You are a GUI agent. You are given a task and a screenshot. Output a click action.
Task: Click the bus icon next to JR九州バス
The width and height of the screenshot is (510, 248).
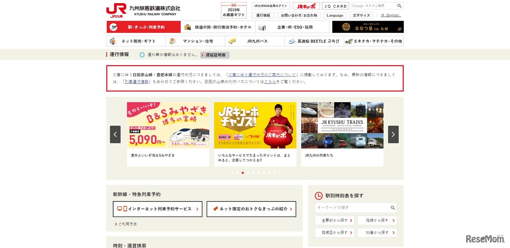[232, 41]
